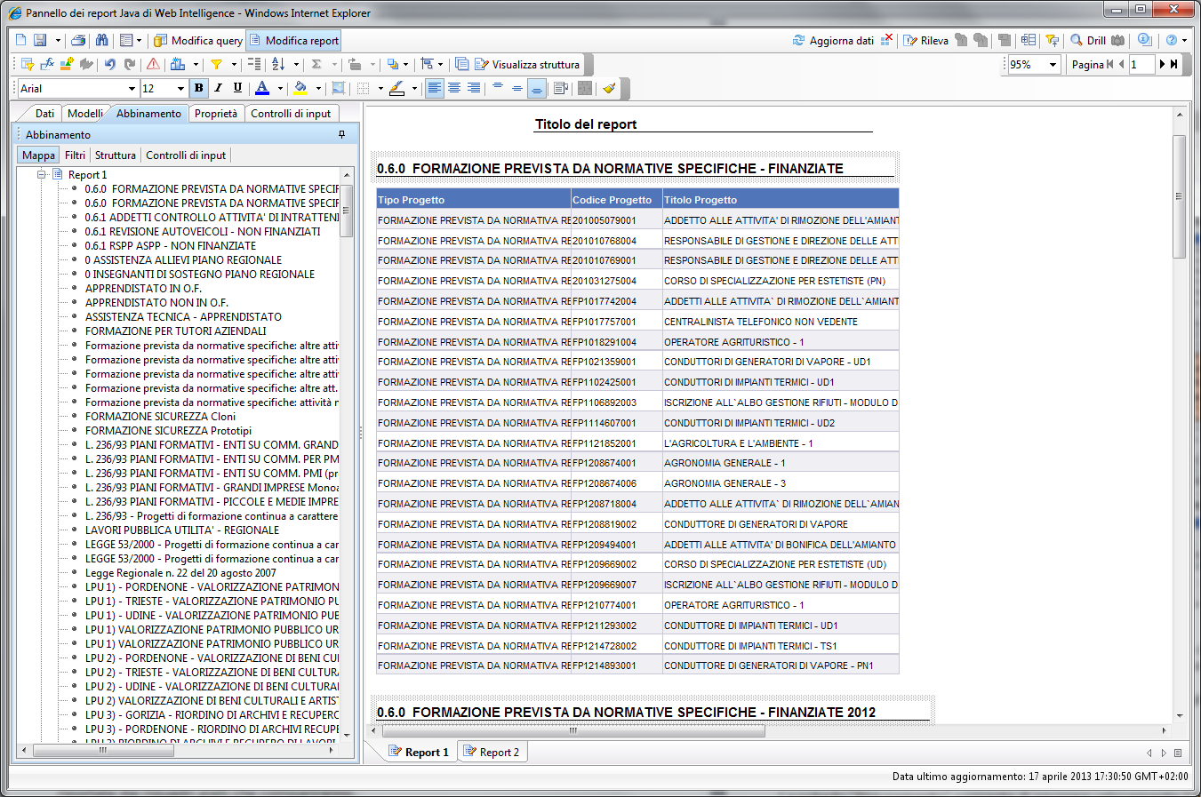Go to the next page arrow
Image resolution: width=1201 pixels, height=797 pixels.
tap(1162, 64)
